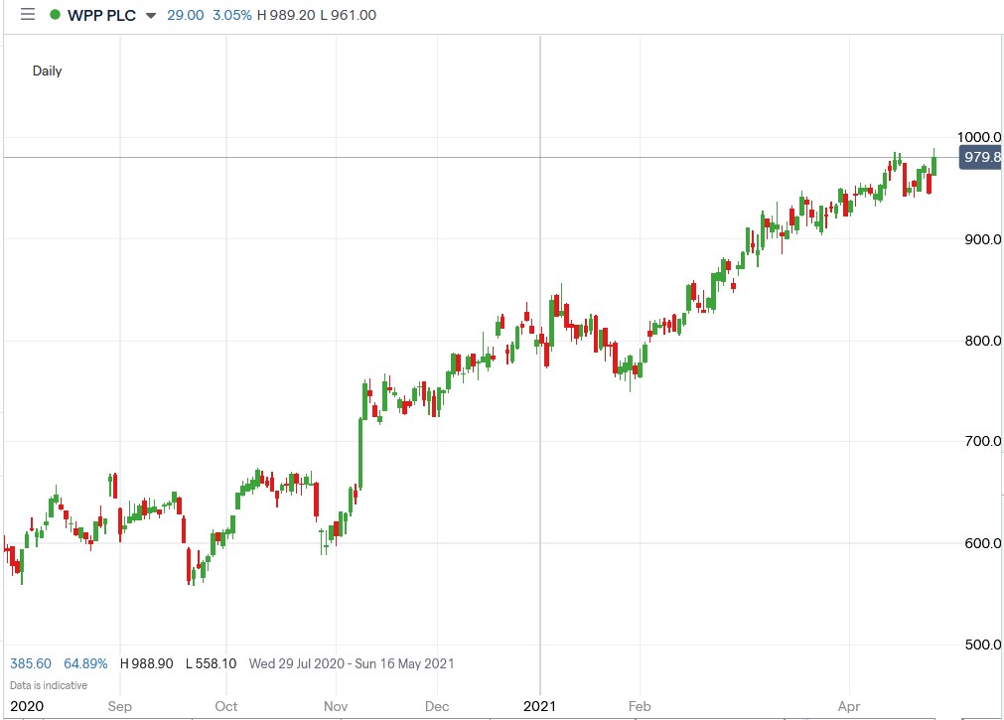Click the 800.0 price axis label
Viewport: 1004px width, 720px height.
click(983, 341)
